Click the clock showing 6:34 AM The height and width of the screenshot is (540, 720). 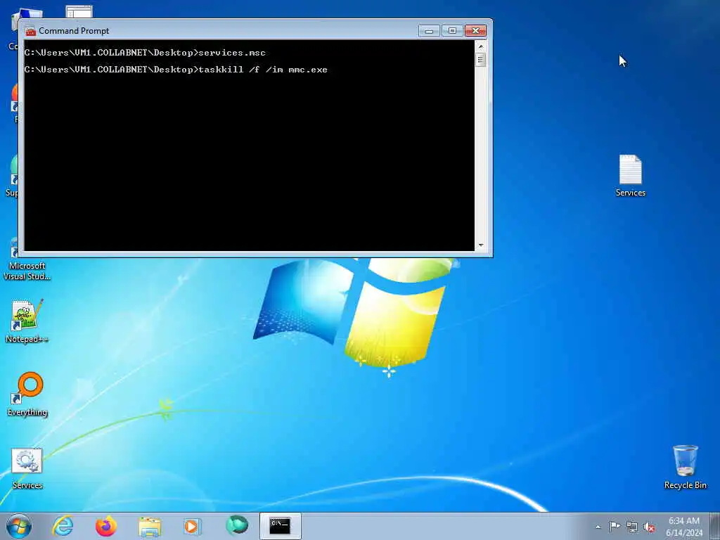pos(683,521)
